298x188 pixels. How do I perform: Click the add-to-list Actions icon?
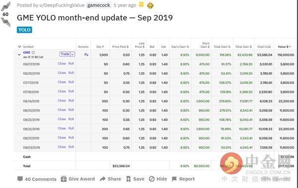coord(86,55)
